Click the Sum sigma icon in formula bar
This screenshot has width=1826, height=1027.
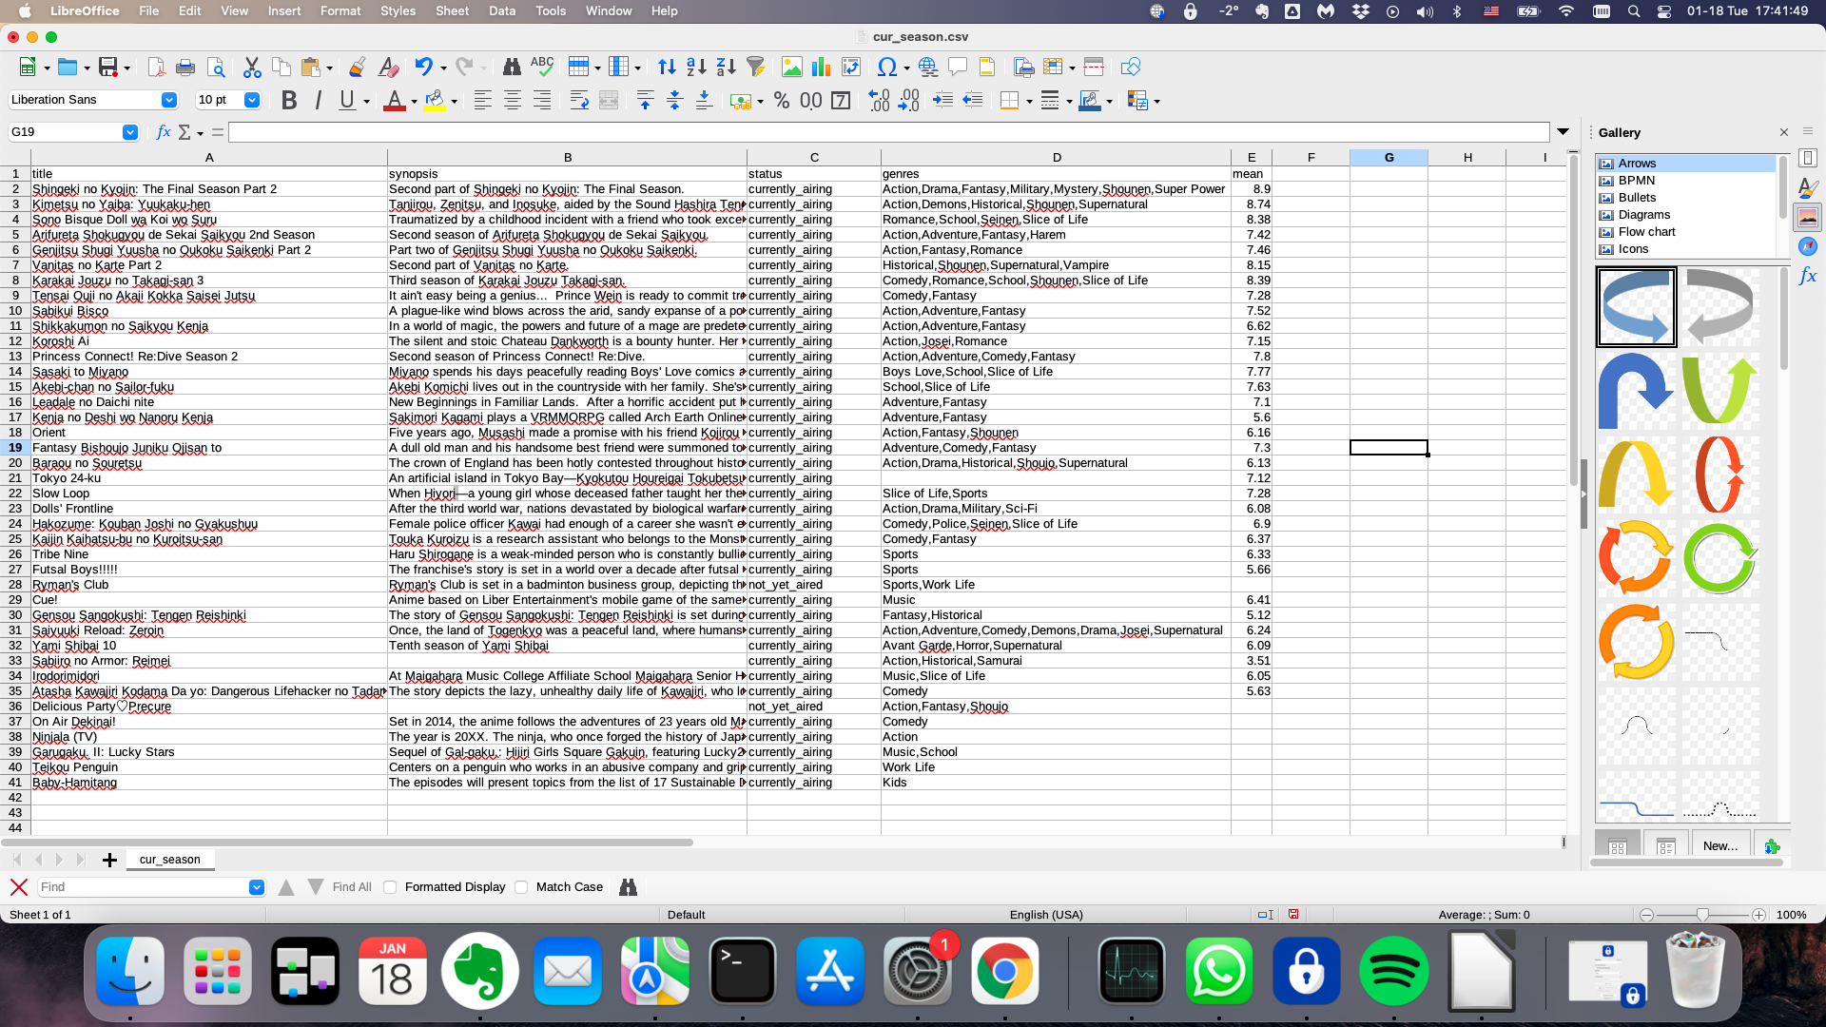tap(185, 132)
